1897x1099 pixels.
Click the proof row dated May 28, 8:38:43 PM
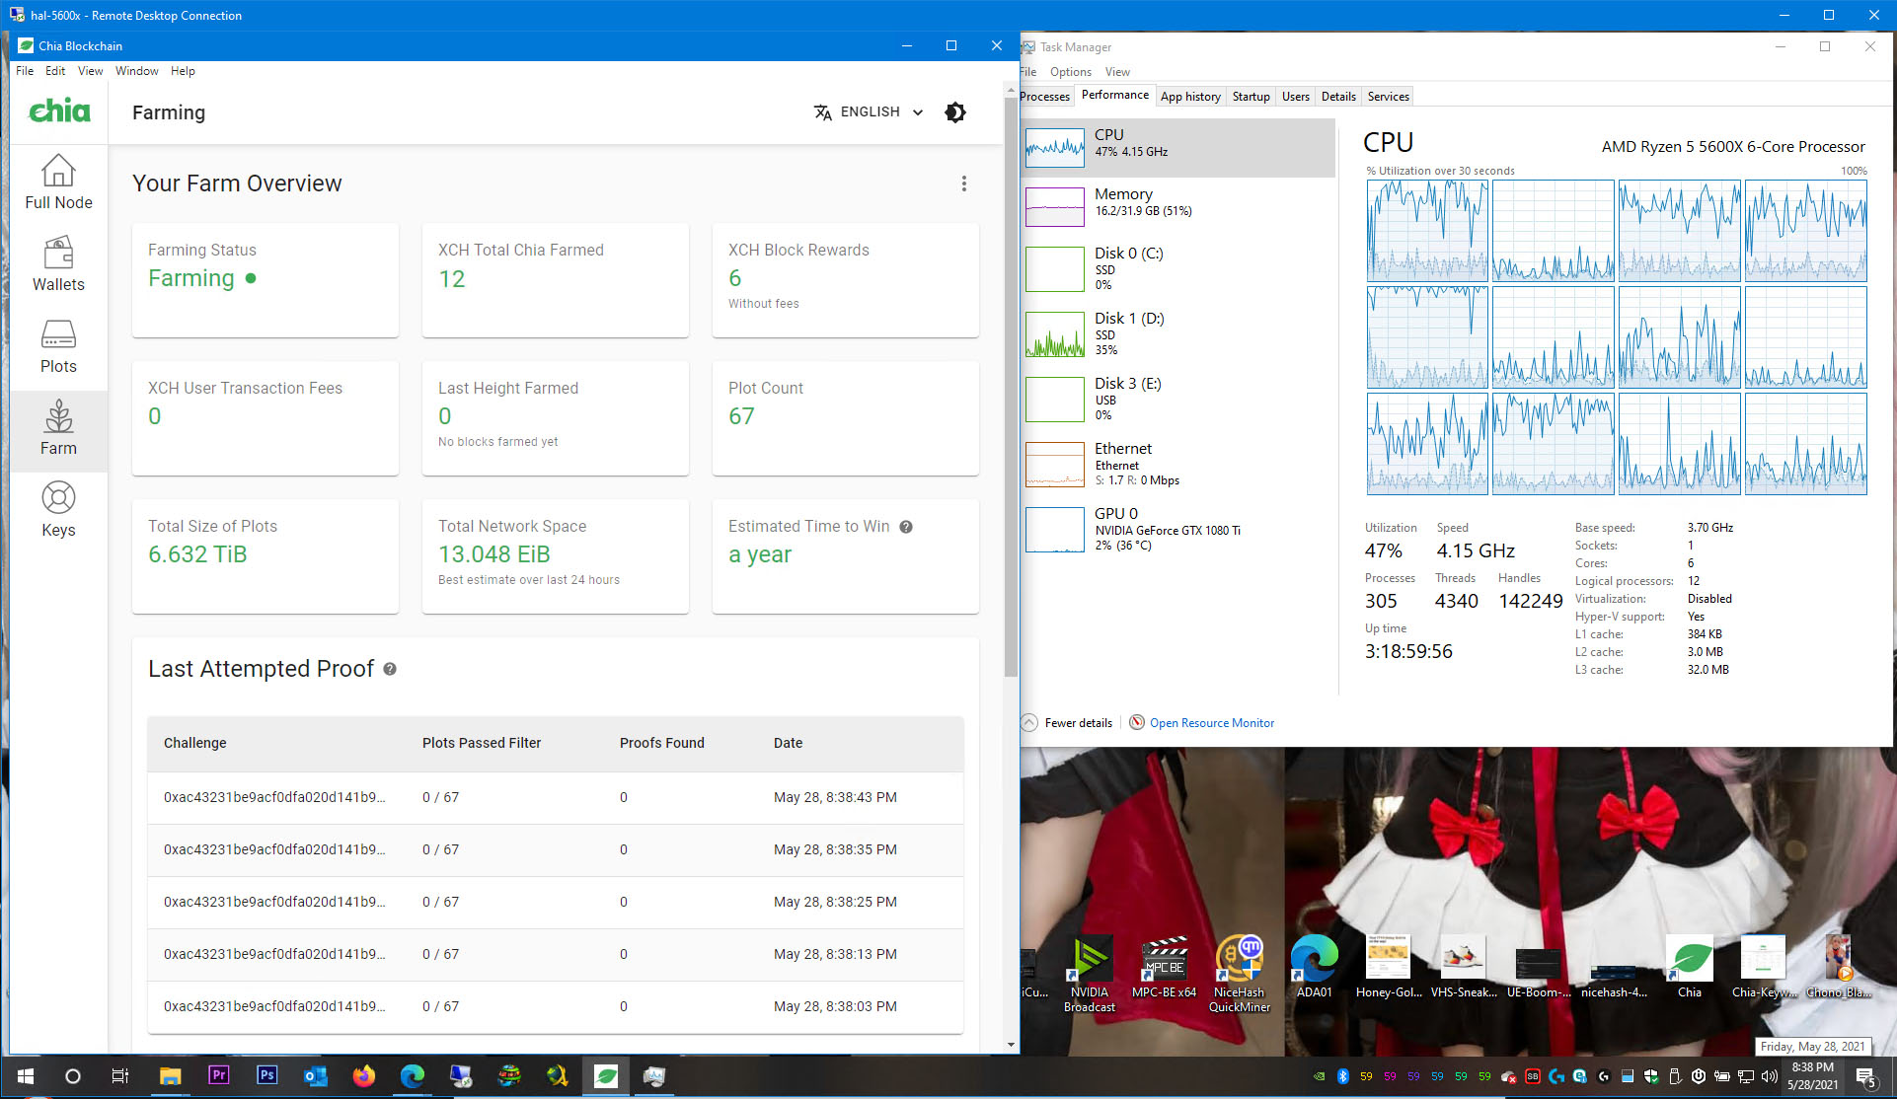point(556,797)
